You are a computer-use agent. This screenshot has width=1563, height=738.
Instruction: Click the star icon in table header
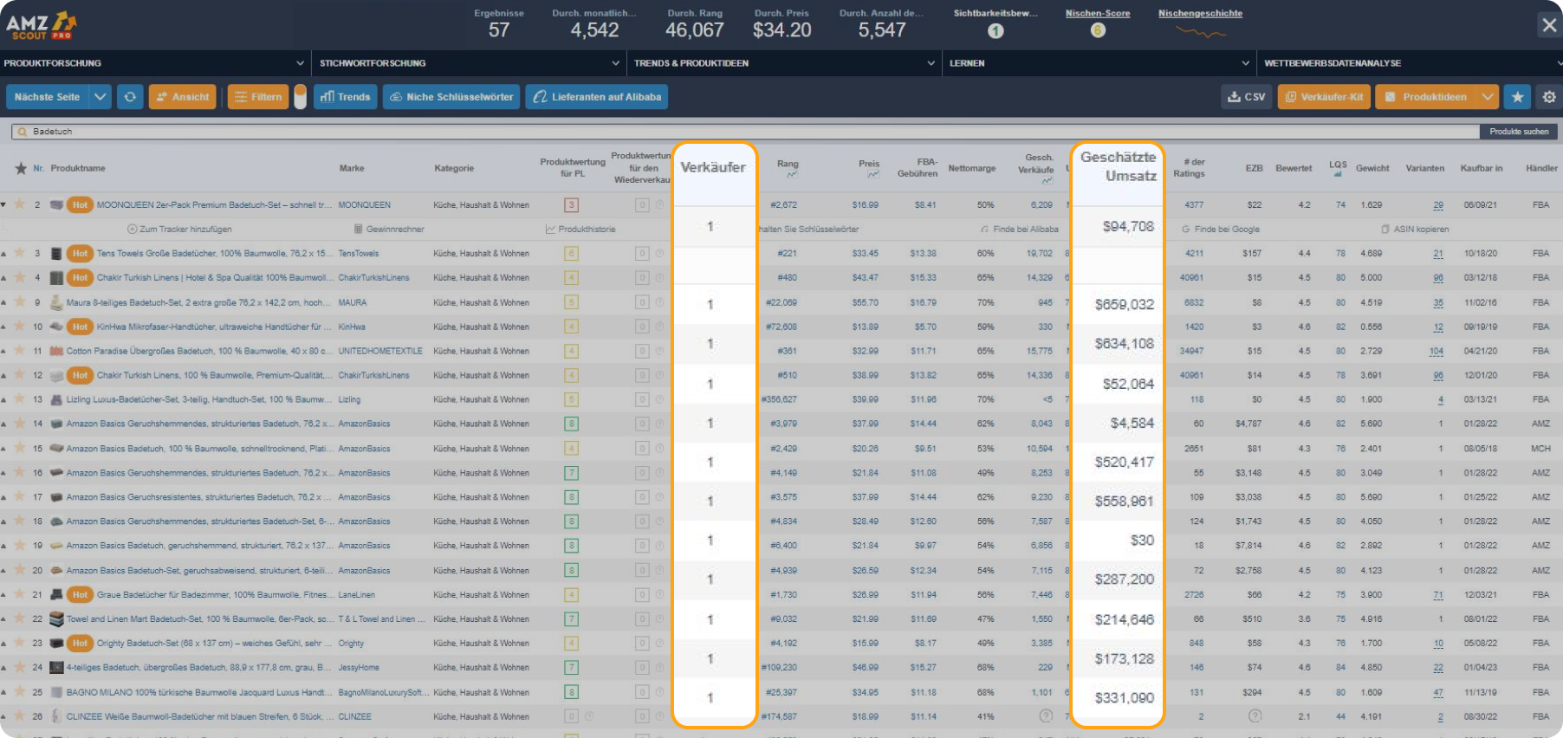[x=20, y=168]
